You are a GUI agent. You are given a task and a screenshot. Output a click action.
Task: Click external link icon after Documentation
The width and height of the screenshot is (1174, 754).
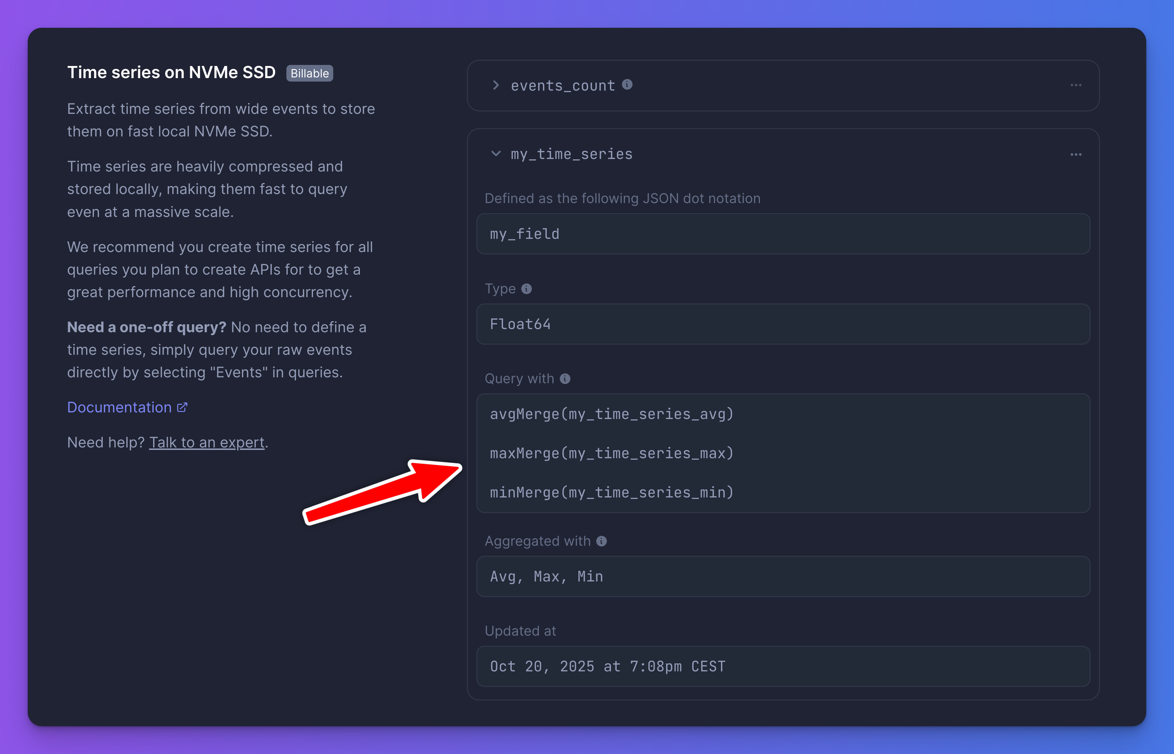(182, 407)
